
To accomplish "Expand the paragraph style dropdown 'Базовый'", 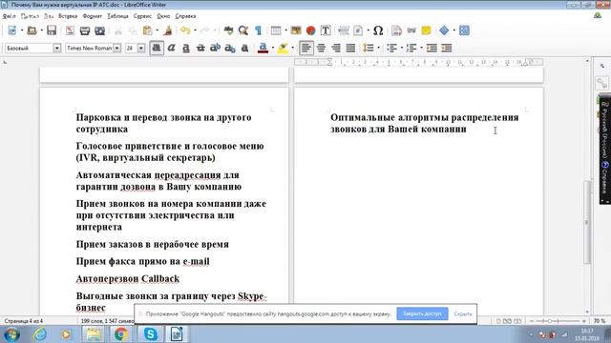I will tap(57, 48).
